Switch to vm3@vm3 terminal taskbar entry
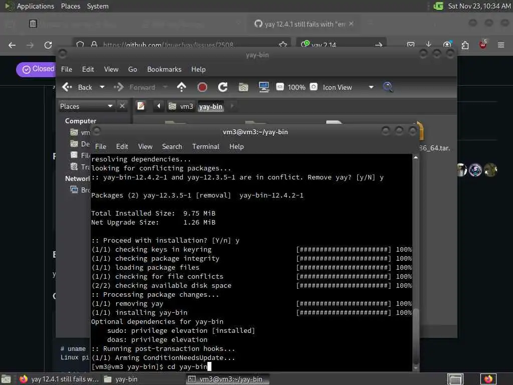Image resolution: width=513 pixels, height=385 pixels. [x=227, y=379]
